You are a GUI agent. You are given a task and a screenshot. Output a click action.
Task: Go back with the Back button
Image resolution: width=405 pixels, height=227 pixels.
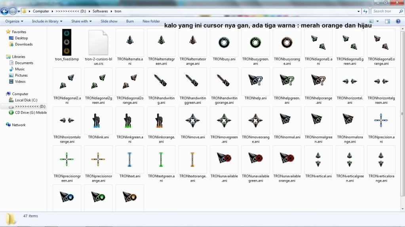click(x=5, y=11)
